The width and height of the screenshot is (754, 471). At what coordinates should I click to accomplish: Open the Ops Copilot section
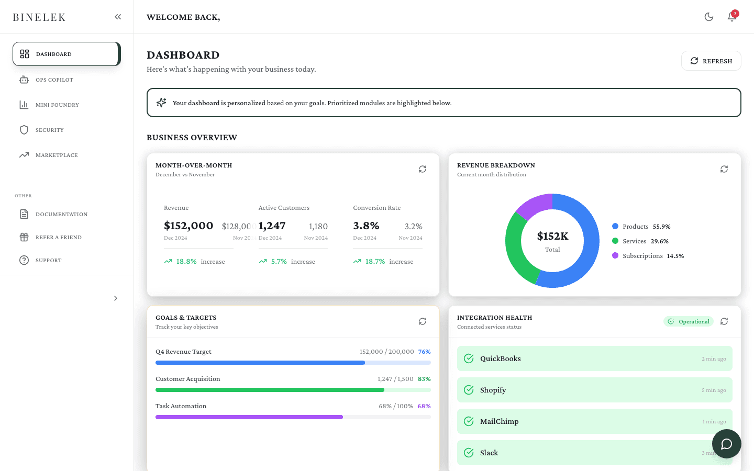point(53,80)
